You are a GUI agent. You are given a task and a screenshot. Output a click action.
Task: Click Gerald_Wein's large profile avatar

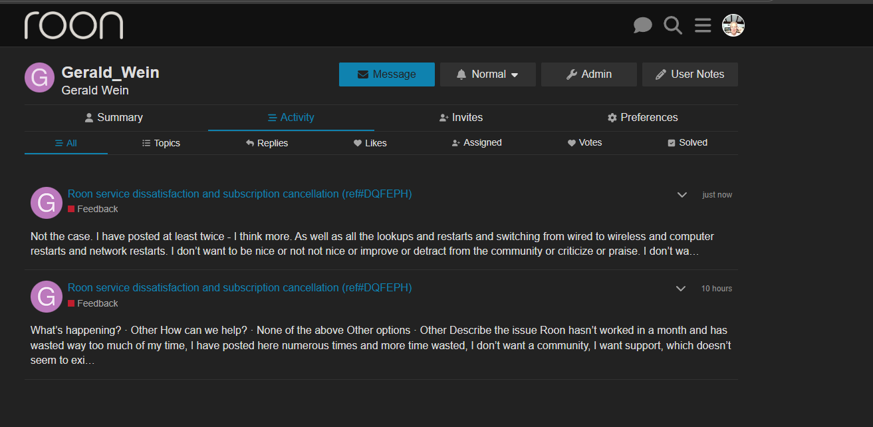click(39, 77)
